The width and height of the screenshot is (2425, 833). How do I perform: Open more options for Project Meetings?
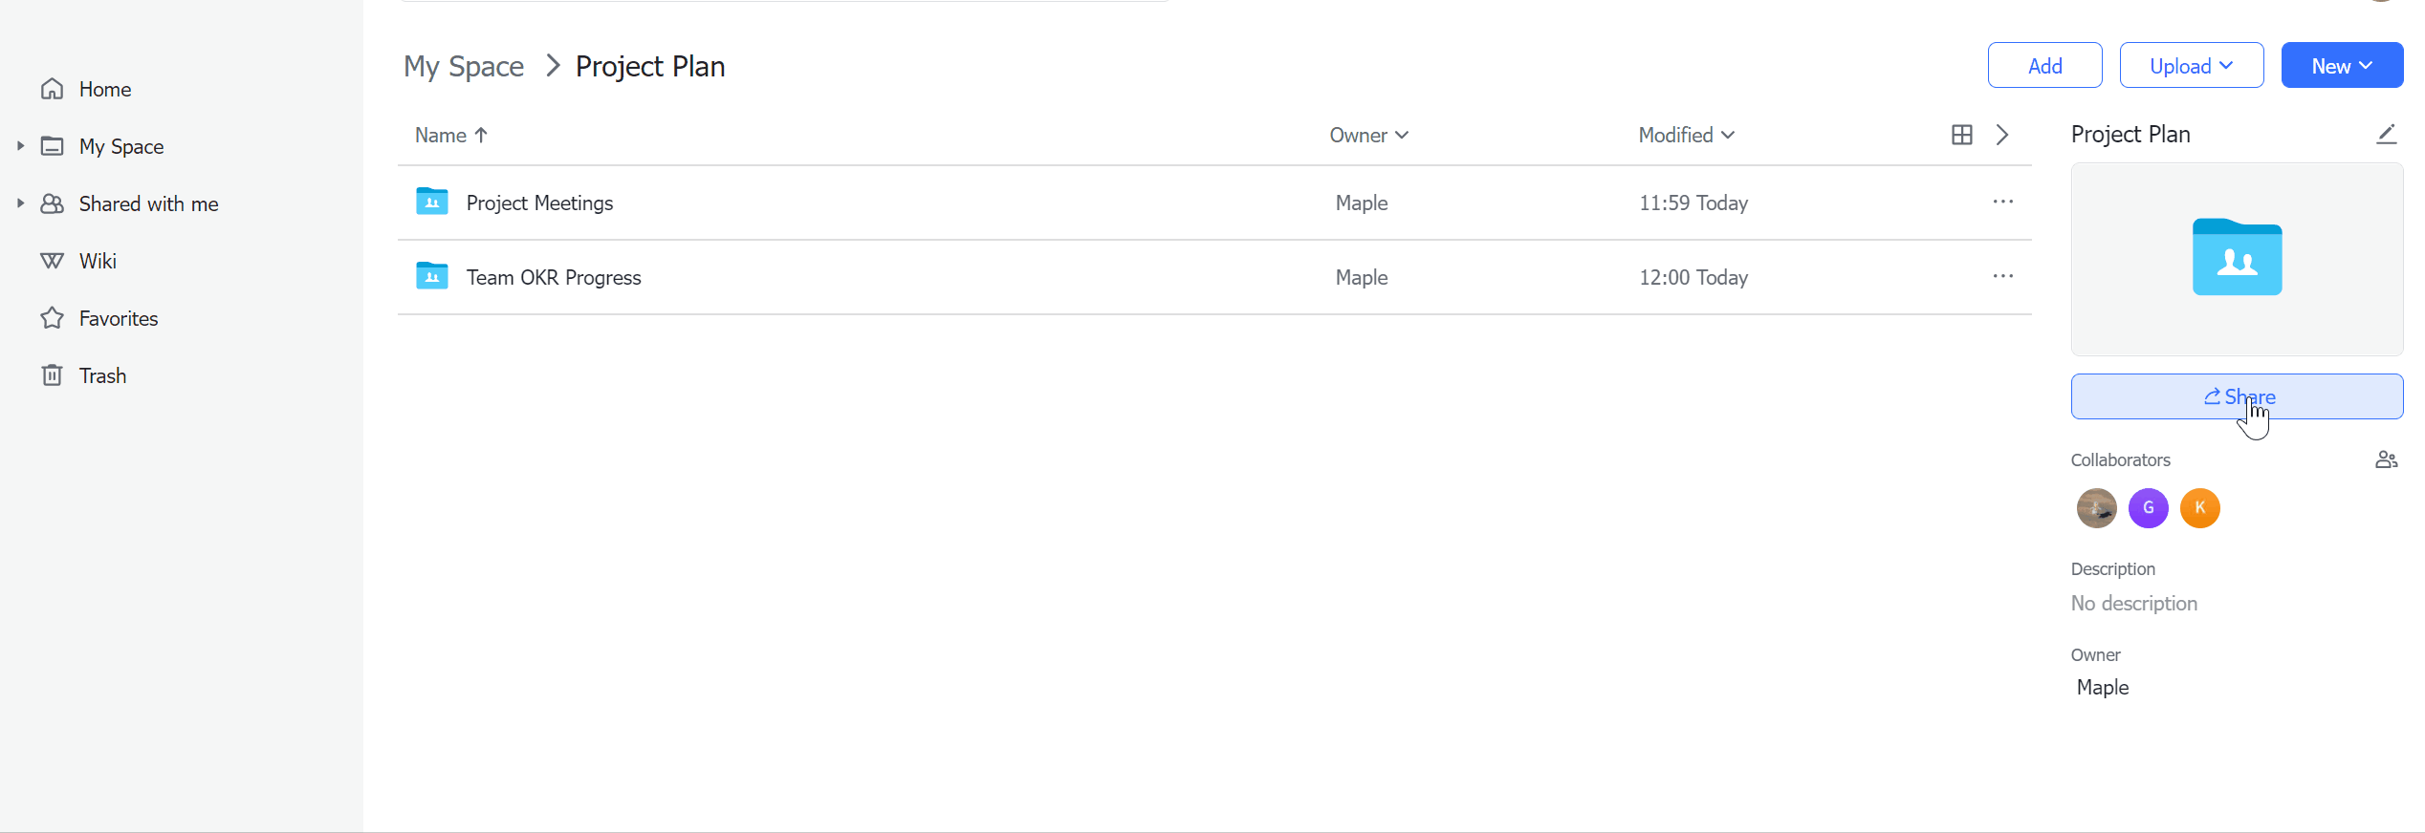[x=2002, y=202]
